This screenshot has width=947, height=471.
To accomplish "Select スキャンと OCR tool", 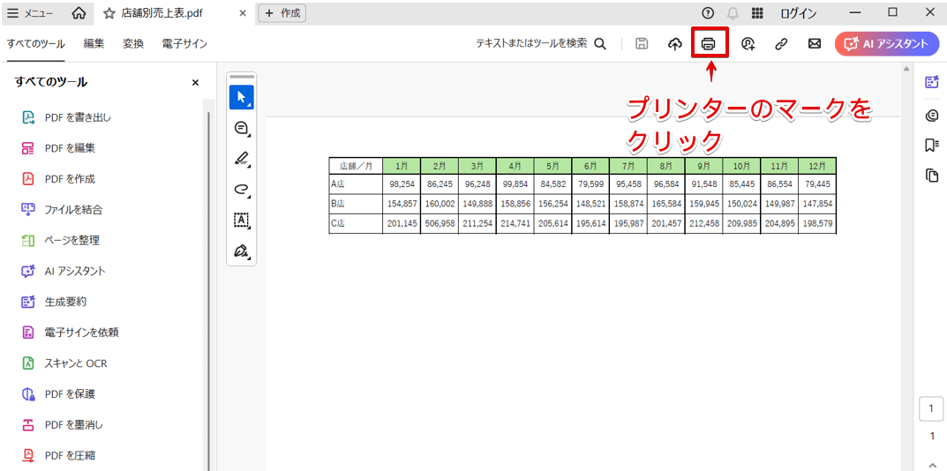I will tap(64, 363).
